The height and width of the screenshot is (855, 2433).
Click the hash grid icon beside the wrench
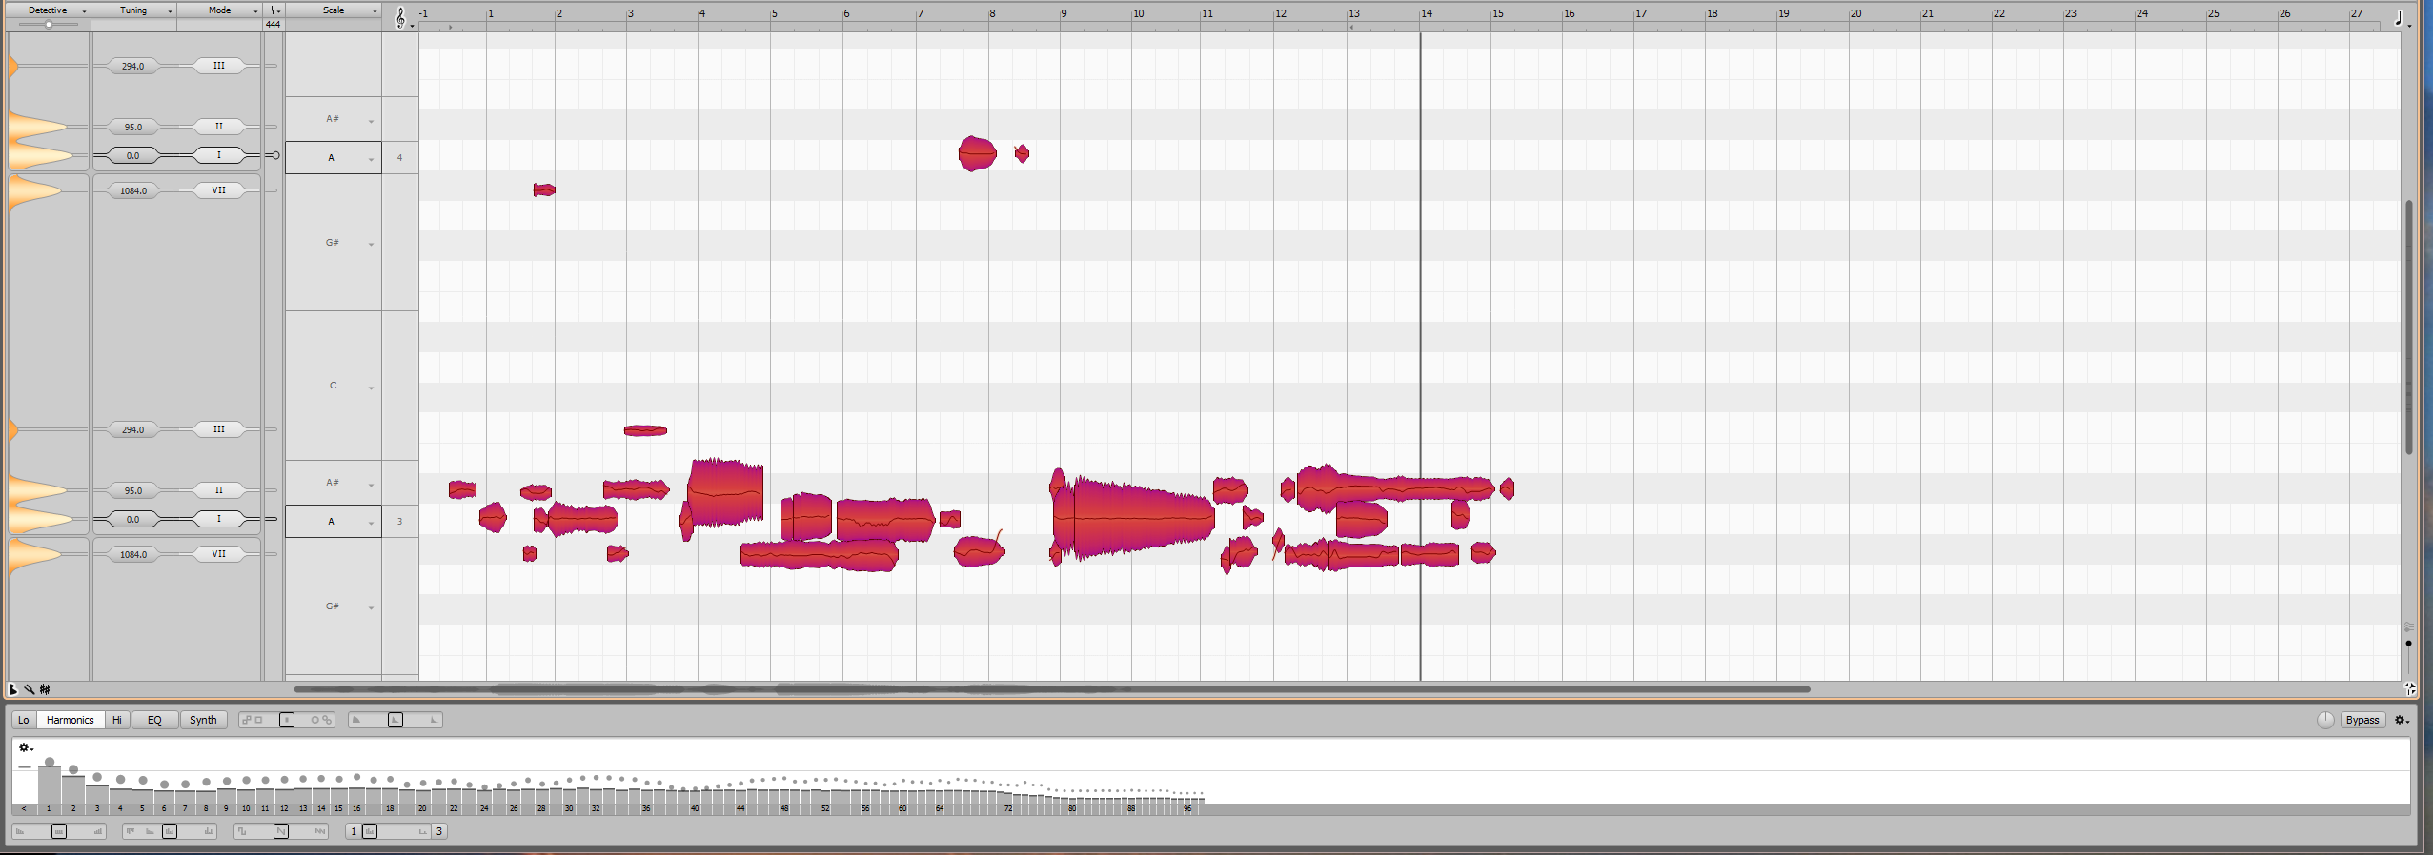45,689
